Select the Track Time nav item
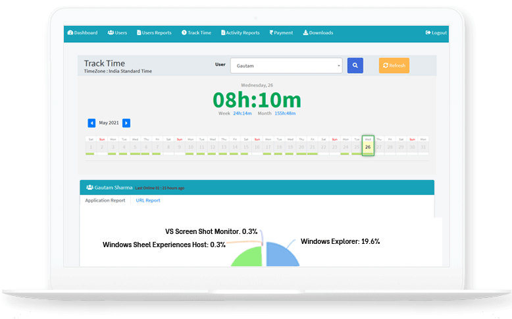 point(196,33)
